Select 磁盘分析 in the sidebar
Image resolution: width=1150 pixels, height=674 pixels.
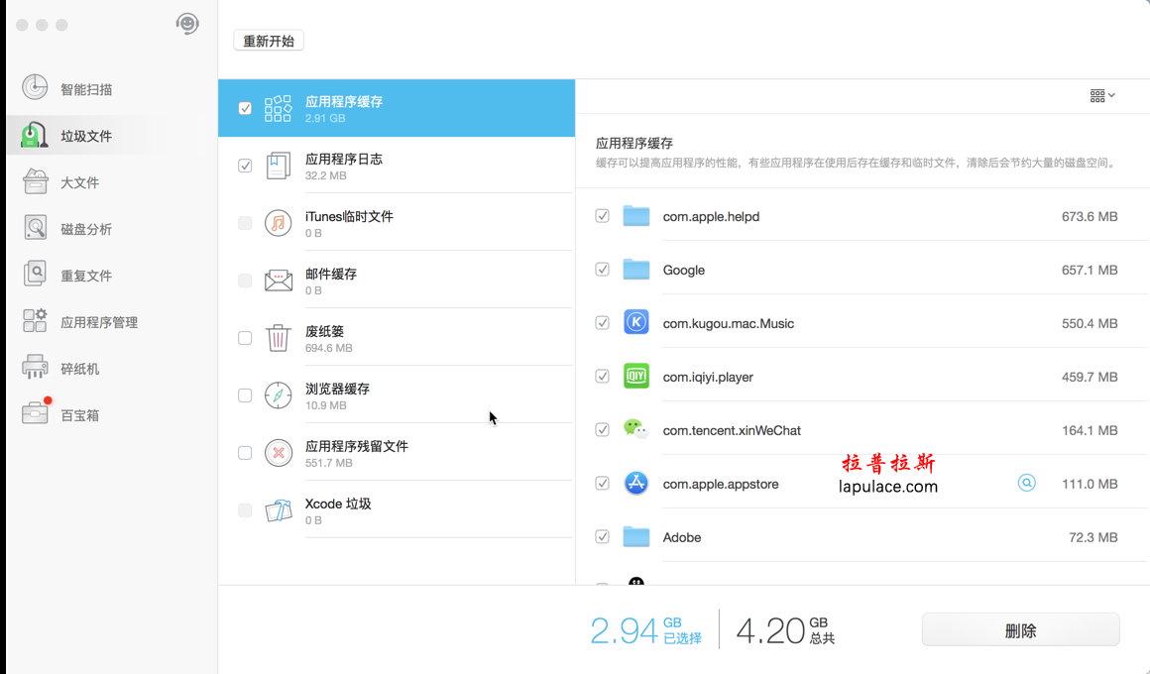pos(59,228)
